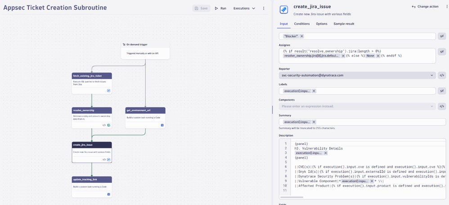Viewport: 449px width, 205px height.
Task: Click the horizontal scrollbar of Description editor
Action: (x=292, y=197)
